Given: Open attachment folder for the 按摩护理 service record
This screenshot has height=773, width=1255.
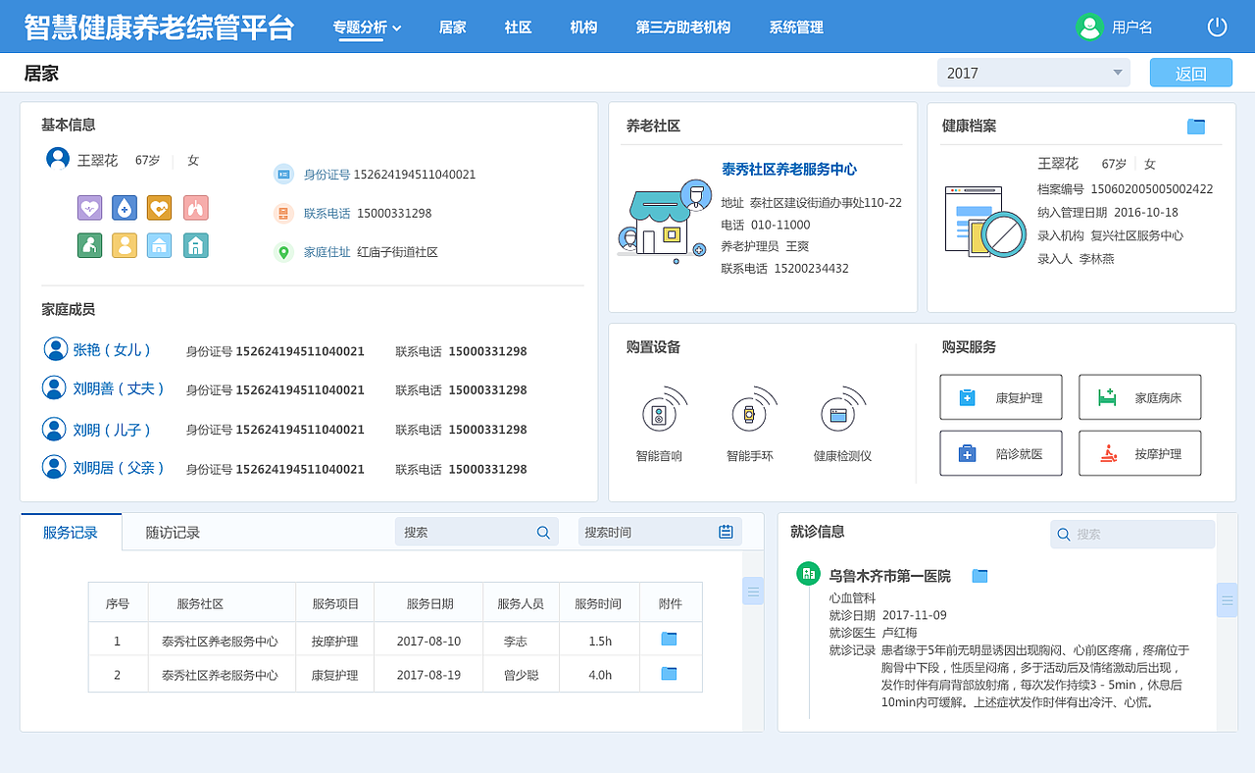Looking at the screenshot, I should [671, 638].
